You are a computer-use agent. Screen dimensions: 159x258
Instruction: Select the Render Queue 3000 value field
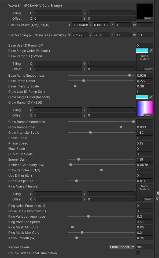tap(145, 247)
